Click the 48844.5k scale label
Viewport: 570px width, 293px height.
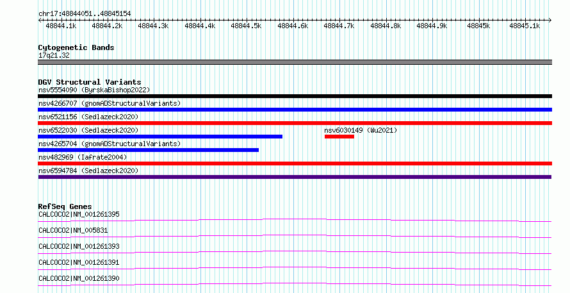click(x=246, y=26)
